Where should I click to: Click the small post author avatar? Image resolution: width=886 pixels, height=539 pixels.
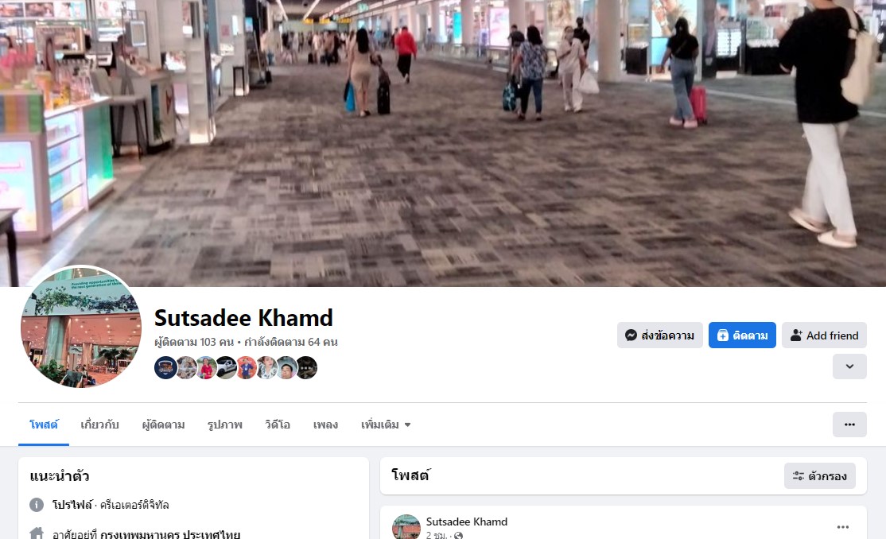coord(406,526)
